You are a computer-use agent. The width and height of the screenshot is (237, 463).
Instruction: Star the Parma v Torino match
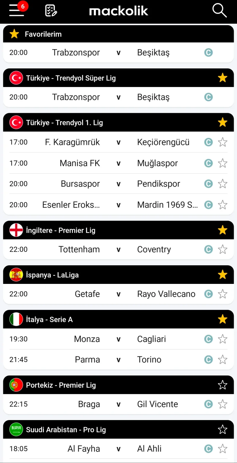coord(222,360)
